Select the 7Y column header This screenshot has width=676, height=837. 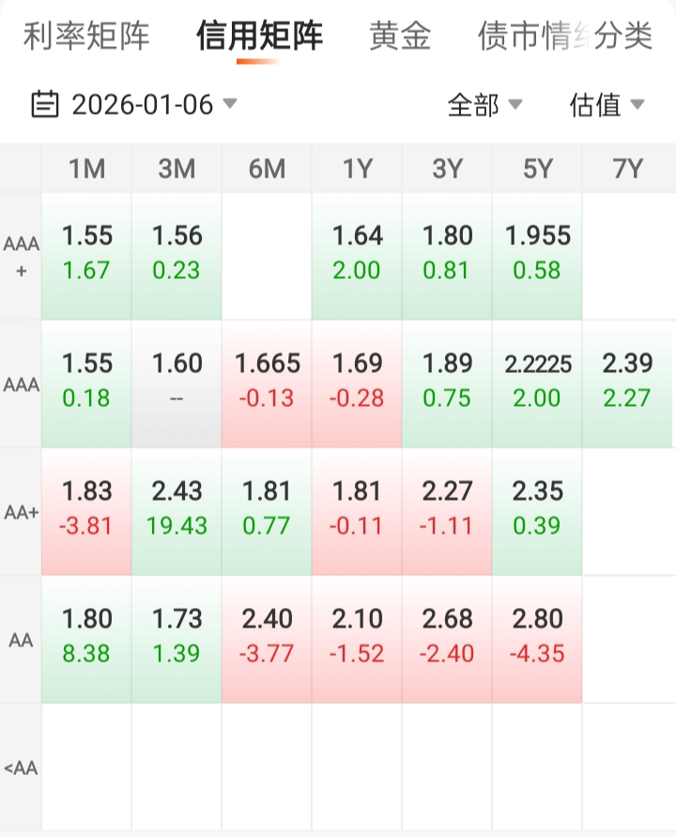[627, 169]
